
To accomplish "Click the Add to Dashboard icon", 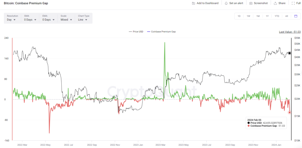I will (x=193, y=3).
